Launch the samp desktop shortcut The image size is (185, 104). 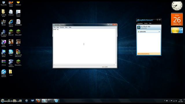point(18,42)
